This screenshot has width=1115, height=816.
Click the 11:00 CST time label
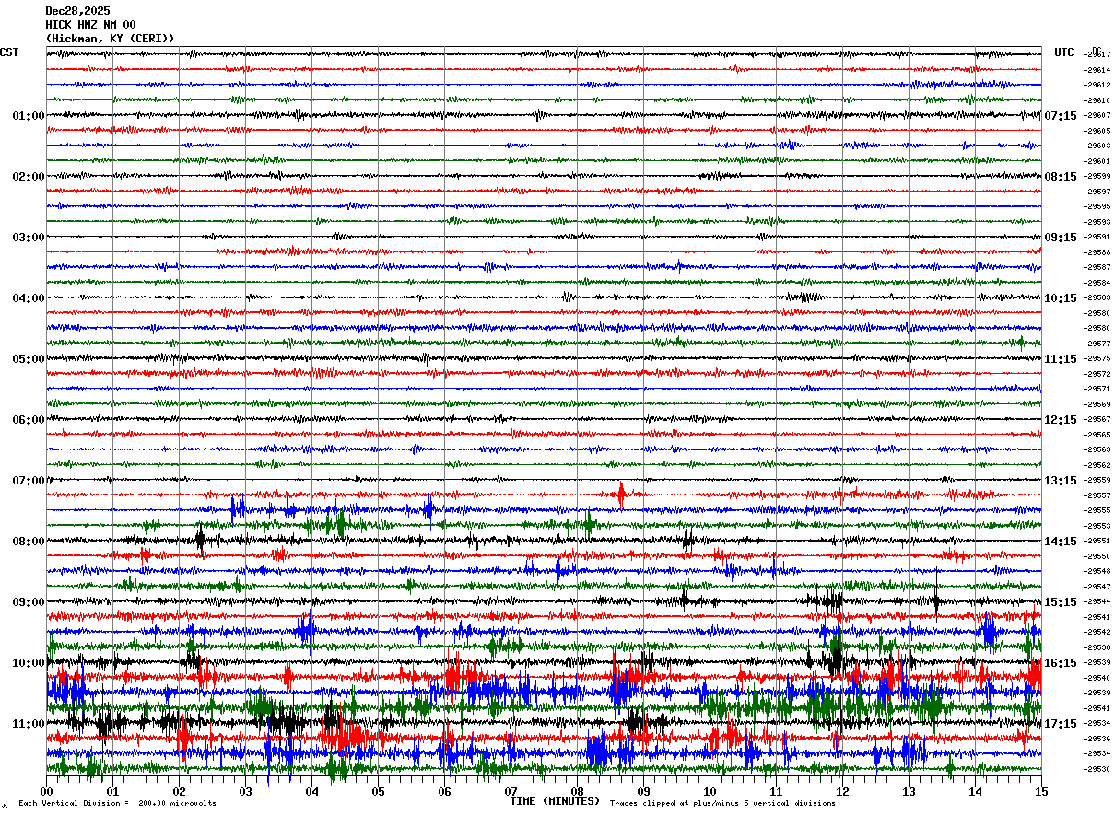point(29,724)
